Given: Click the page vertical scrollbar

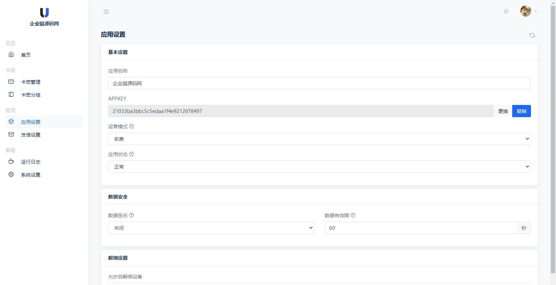Looking at the screenshot, I should (x=553, y=139).
